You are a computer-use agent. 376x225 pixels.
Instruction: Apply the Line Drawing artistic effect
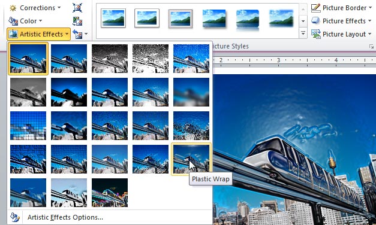(x=191, y=59)
